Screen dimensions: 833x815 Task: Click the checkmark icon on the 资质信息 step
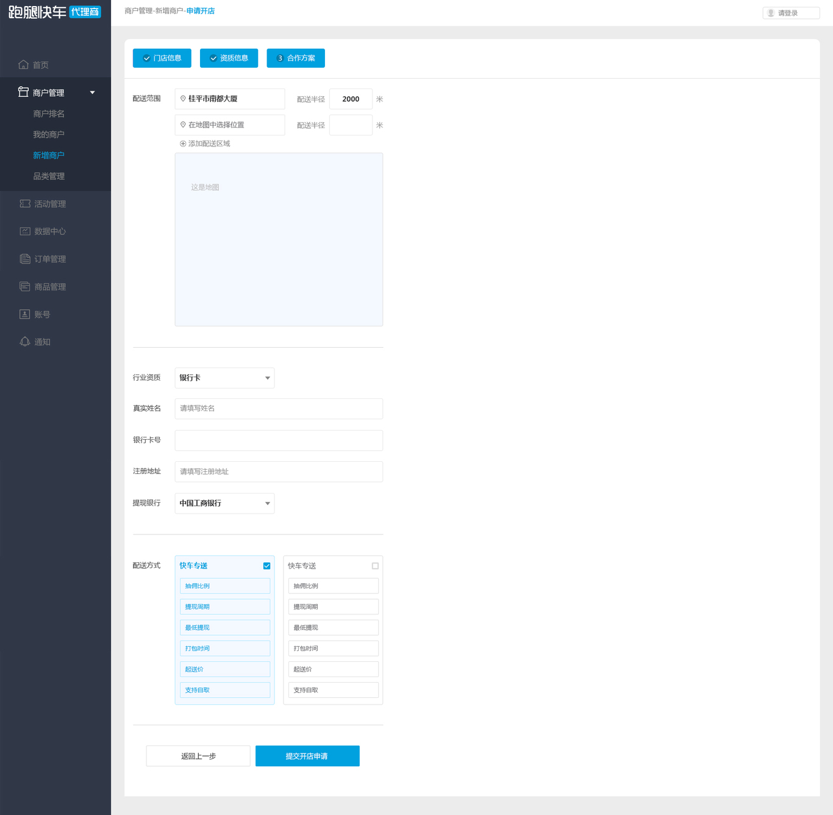point(213,58)
